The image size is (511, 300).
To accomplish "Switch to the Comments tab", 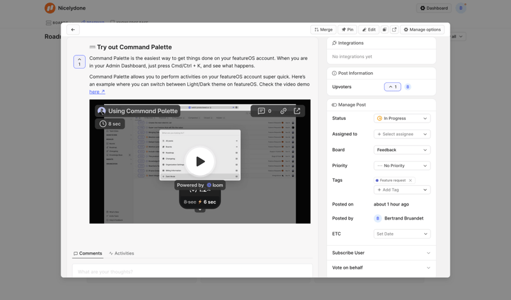I will coord(88,253).
